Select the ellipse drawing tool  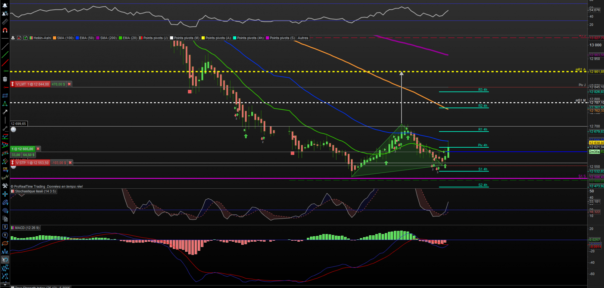coord(5,243)
